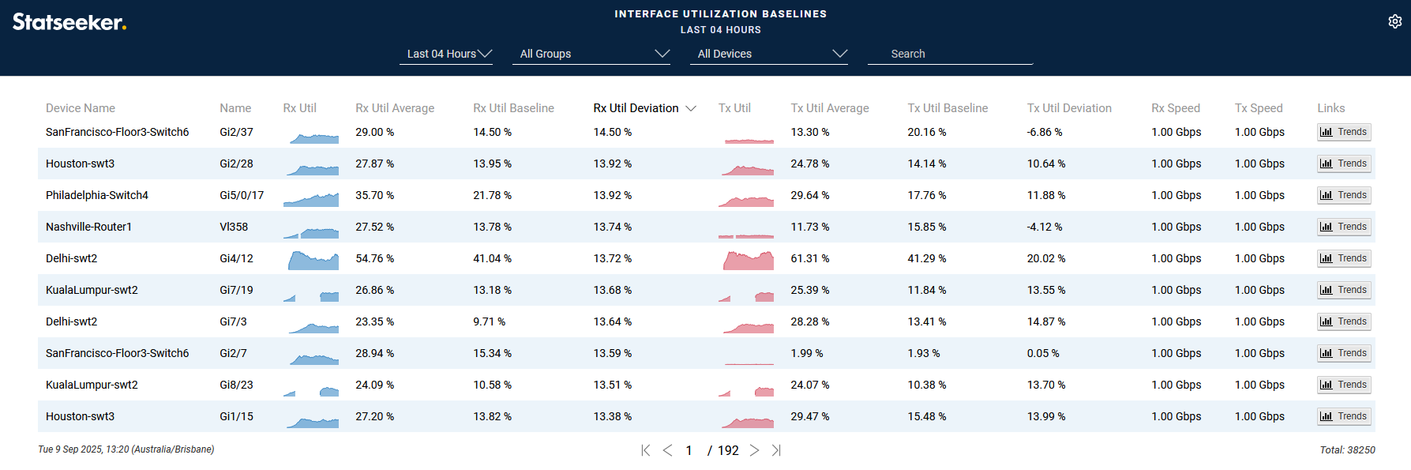Click the Statseeker logo

(x=69, y=22)
